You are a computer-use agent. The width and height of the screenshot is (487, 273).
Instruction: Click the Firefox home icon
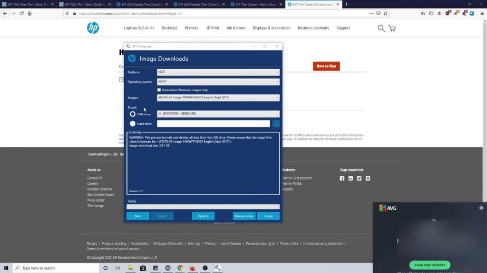pyautogui.click(x=29, y=13)
